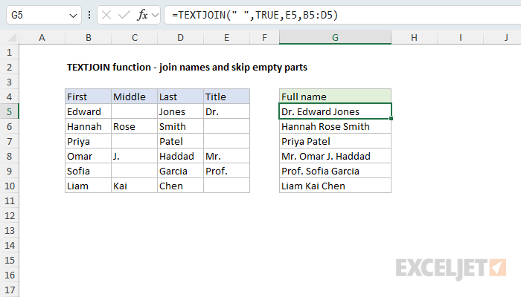Screen dimensions: 521x297
Task: Click cell containing 'Dr.'
Action: (226, 111)
